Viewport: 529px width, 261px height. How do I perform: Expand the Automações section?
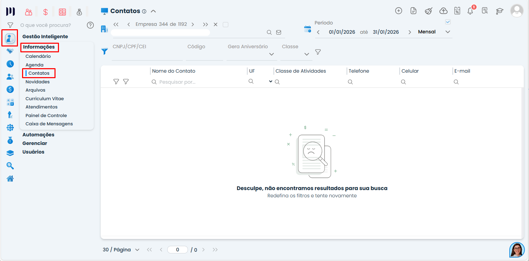coord(38,135)
